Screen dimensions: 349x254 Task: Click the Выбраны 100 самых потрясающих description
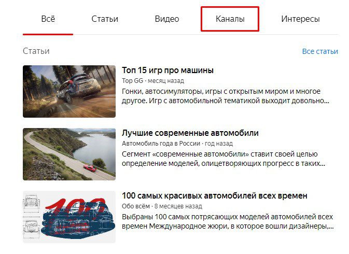[x=228, y=221]
